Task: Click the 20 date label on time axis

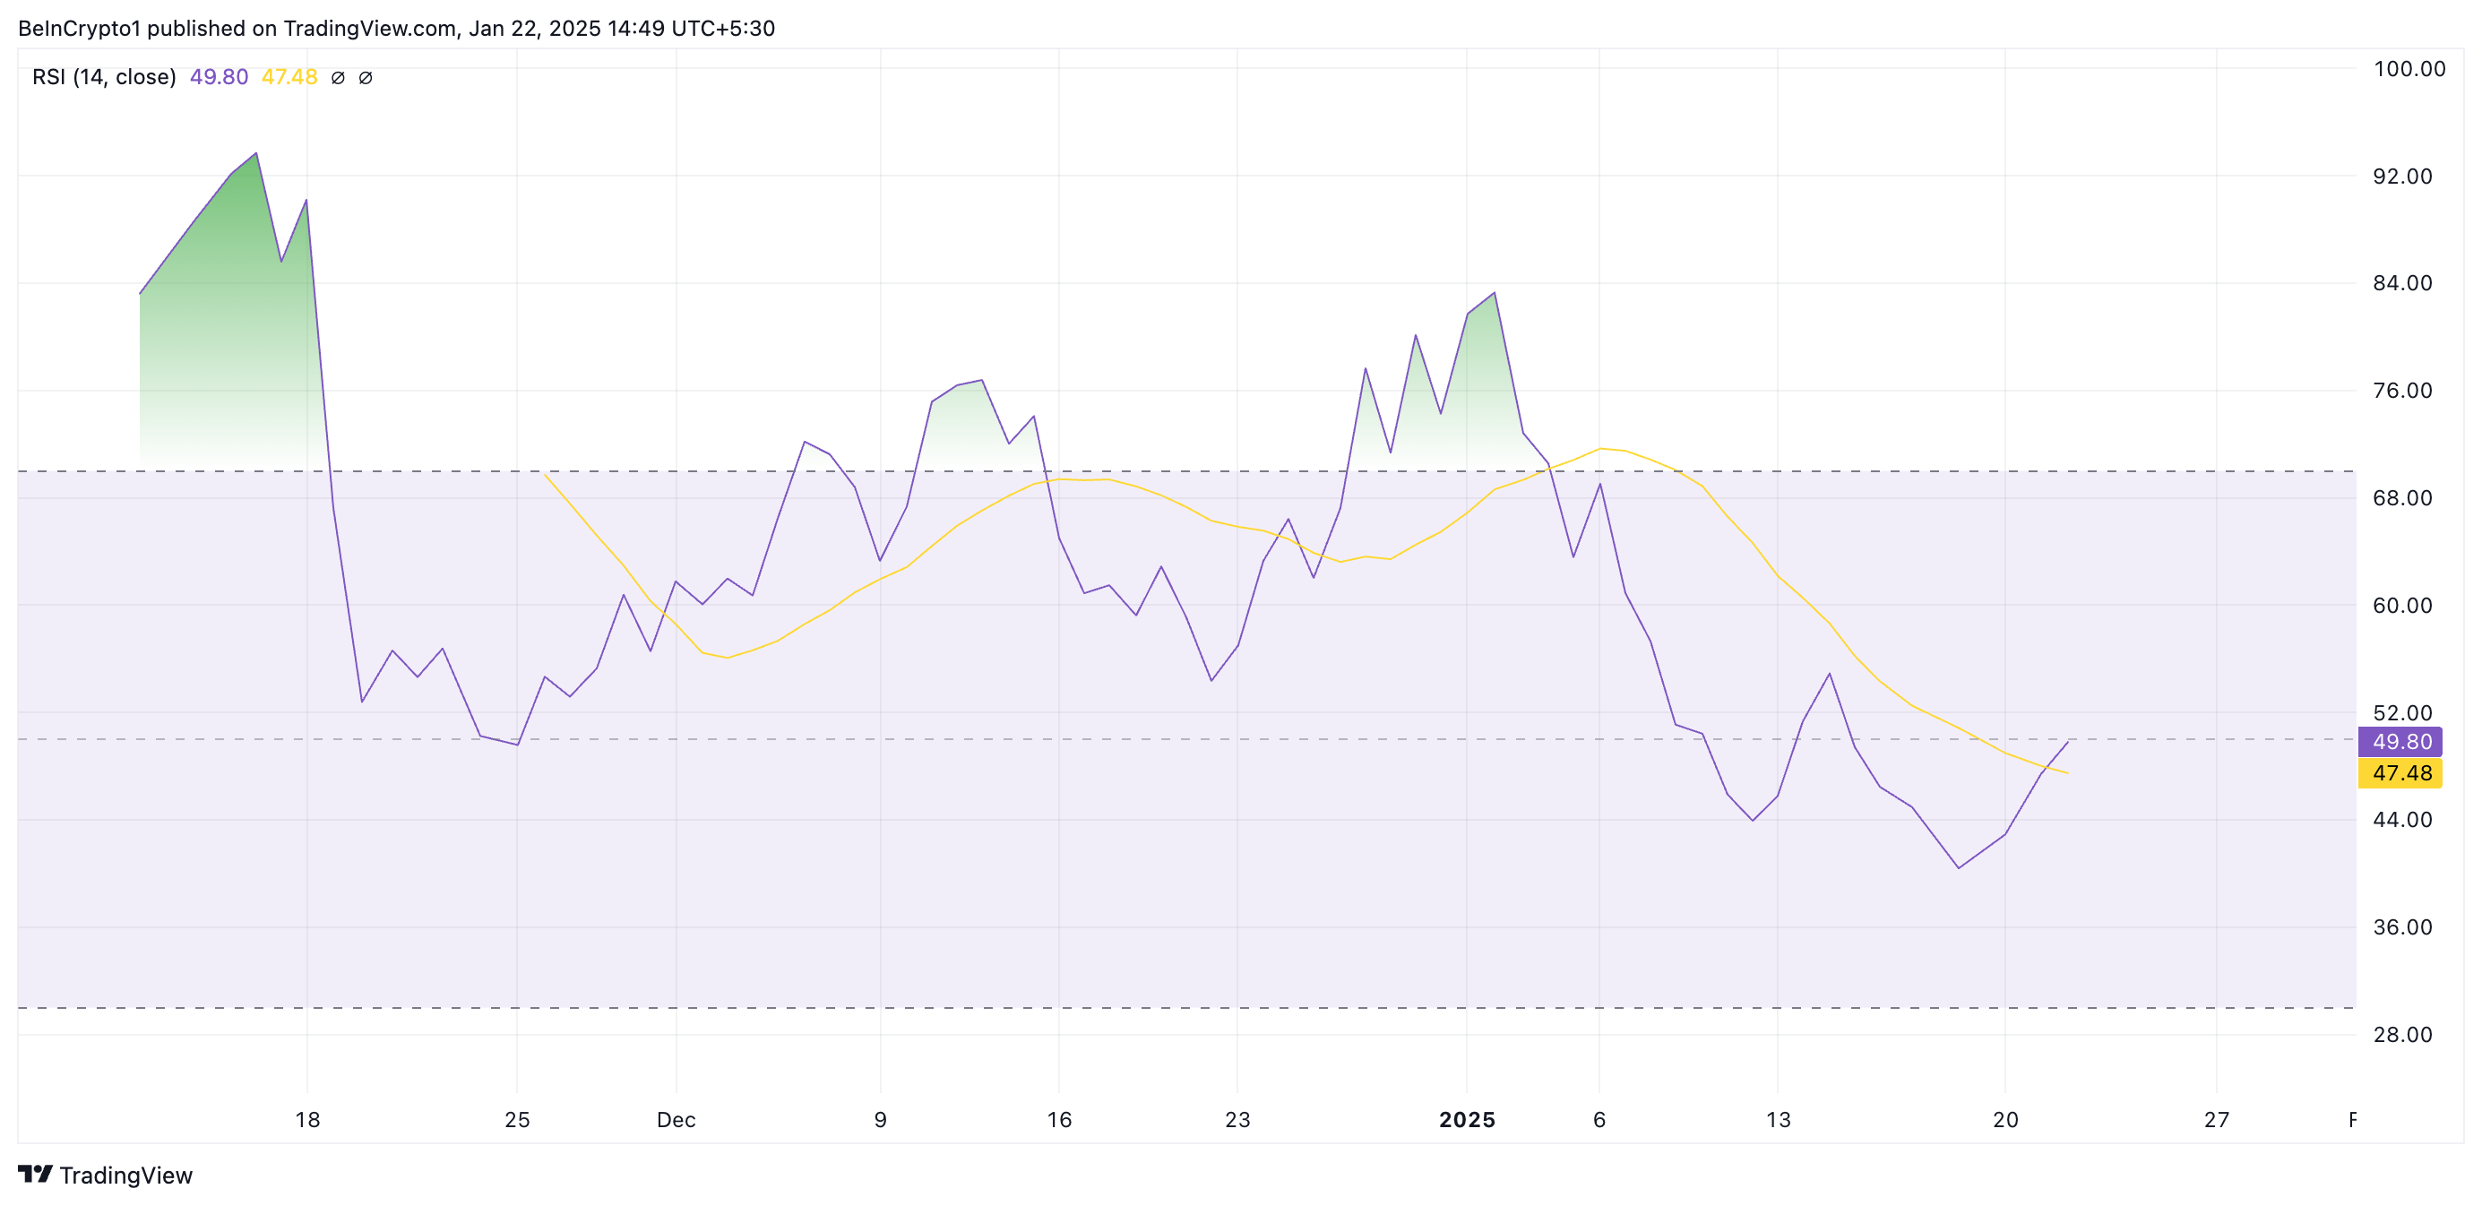Action: pyautogui.click(x=2005, y=1119)
